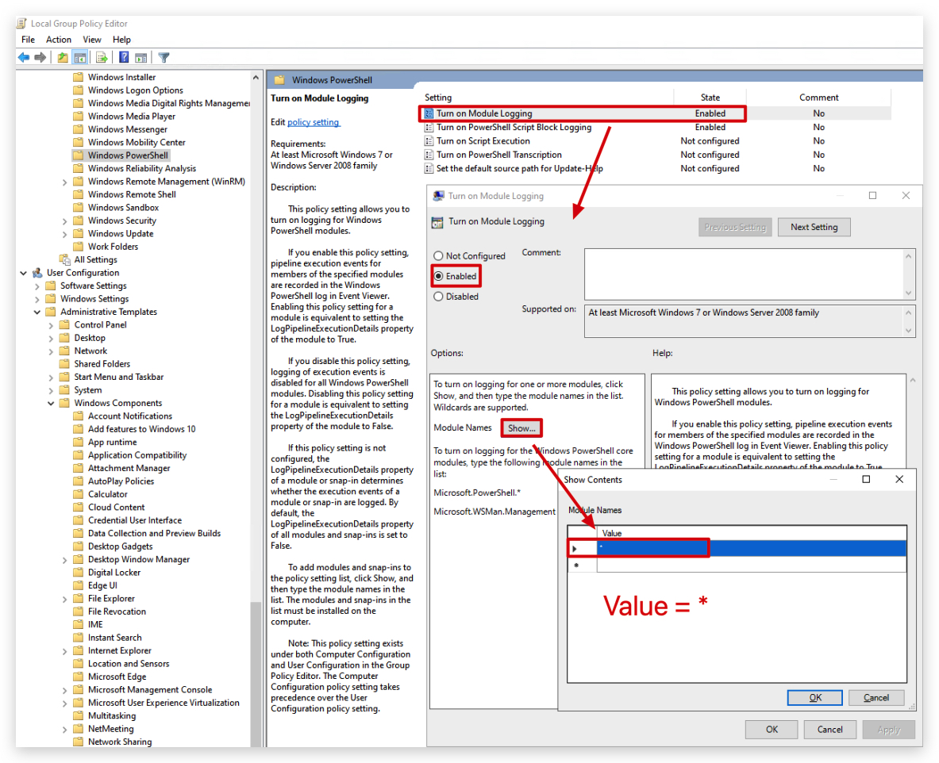This screenshot has height=763, width=939.
Task: Open the Help menu
Action: point(121,40)
